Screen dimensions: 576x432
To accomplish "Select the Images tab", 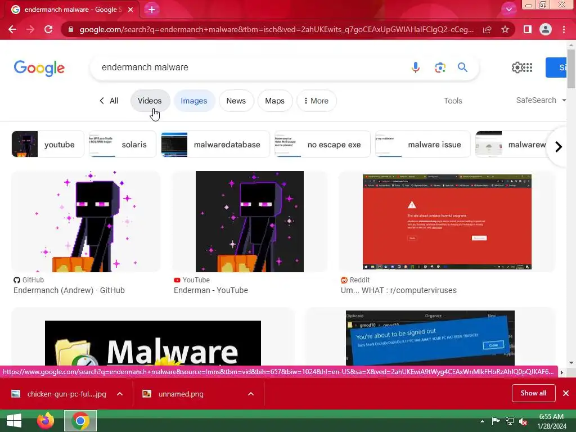I will point(194,101).
